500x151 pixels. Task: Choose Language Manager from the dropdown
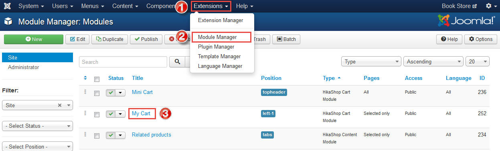[220, 66]
